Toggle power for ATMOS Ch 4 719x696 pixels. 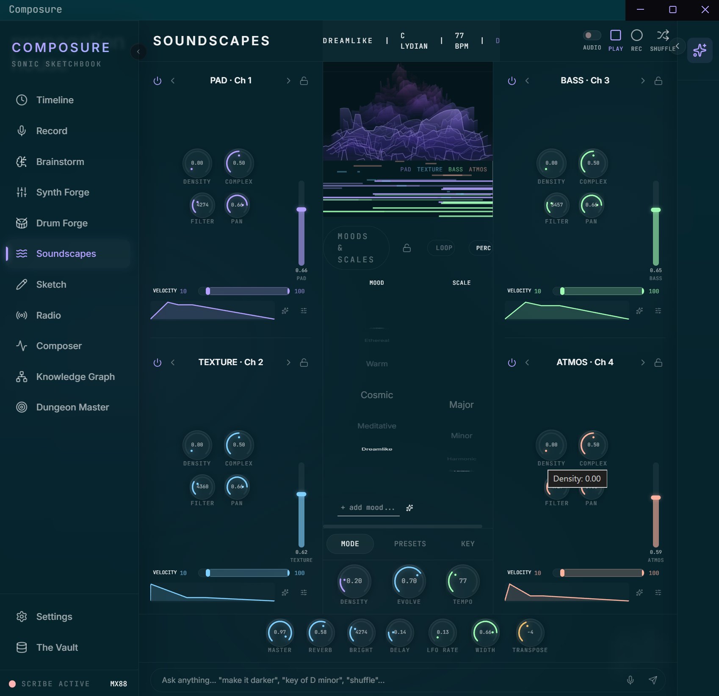coord(512,363)
